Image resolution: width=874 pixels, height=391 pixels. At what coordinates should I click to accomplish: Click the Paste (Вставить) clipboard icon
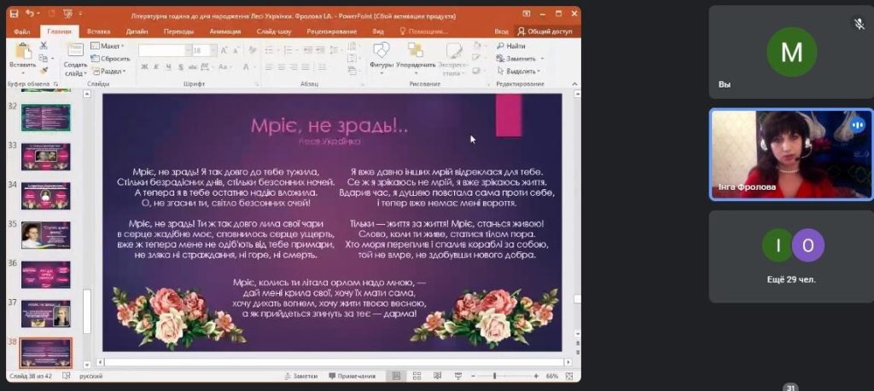tap(22, 53)
